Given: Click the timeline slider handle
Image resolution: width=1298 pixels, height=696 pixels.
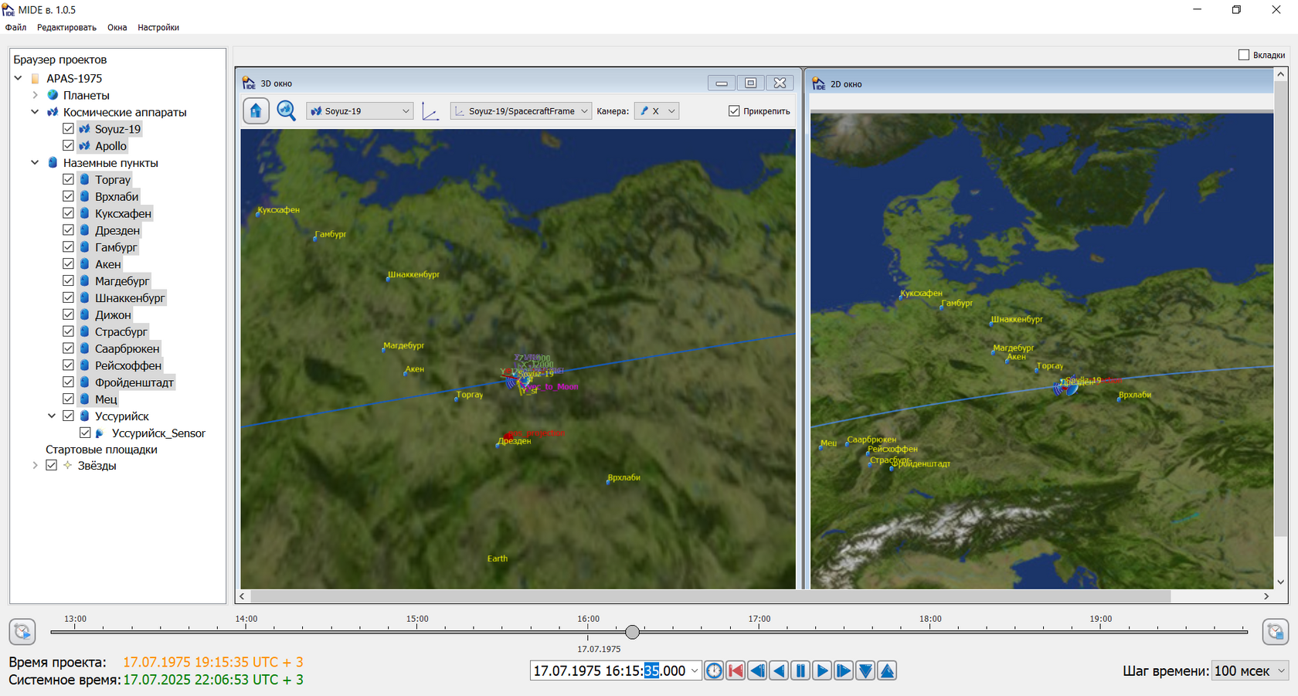Looking at the screenshot, I should point(633,632).
